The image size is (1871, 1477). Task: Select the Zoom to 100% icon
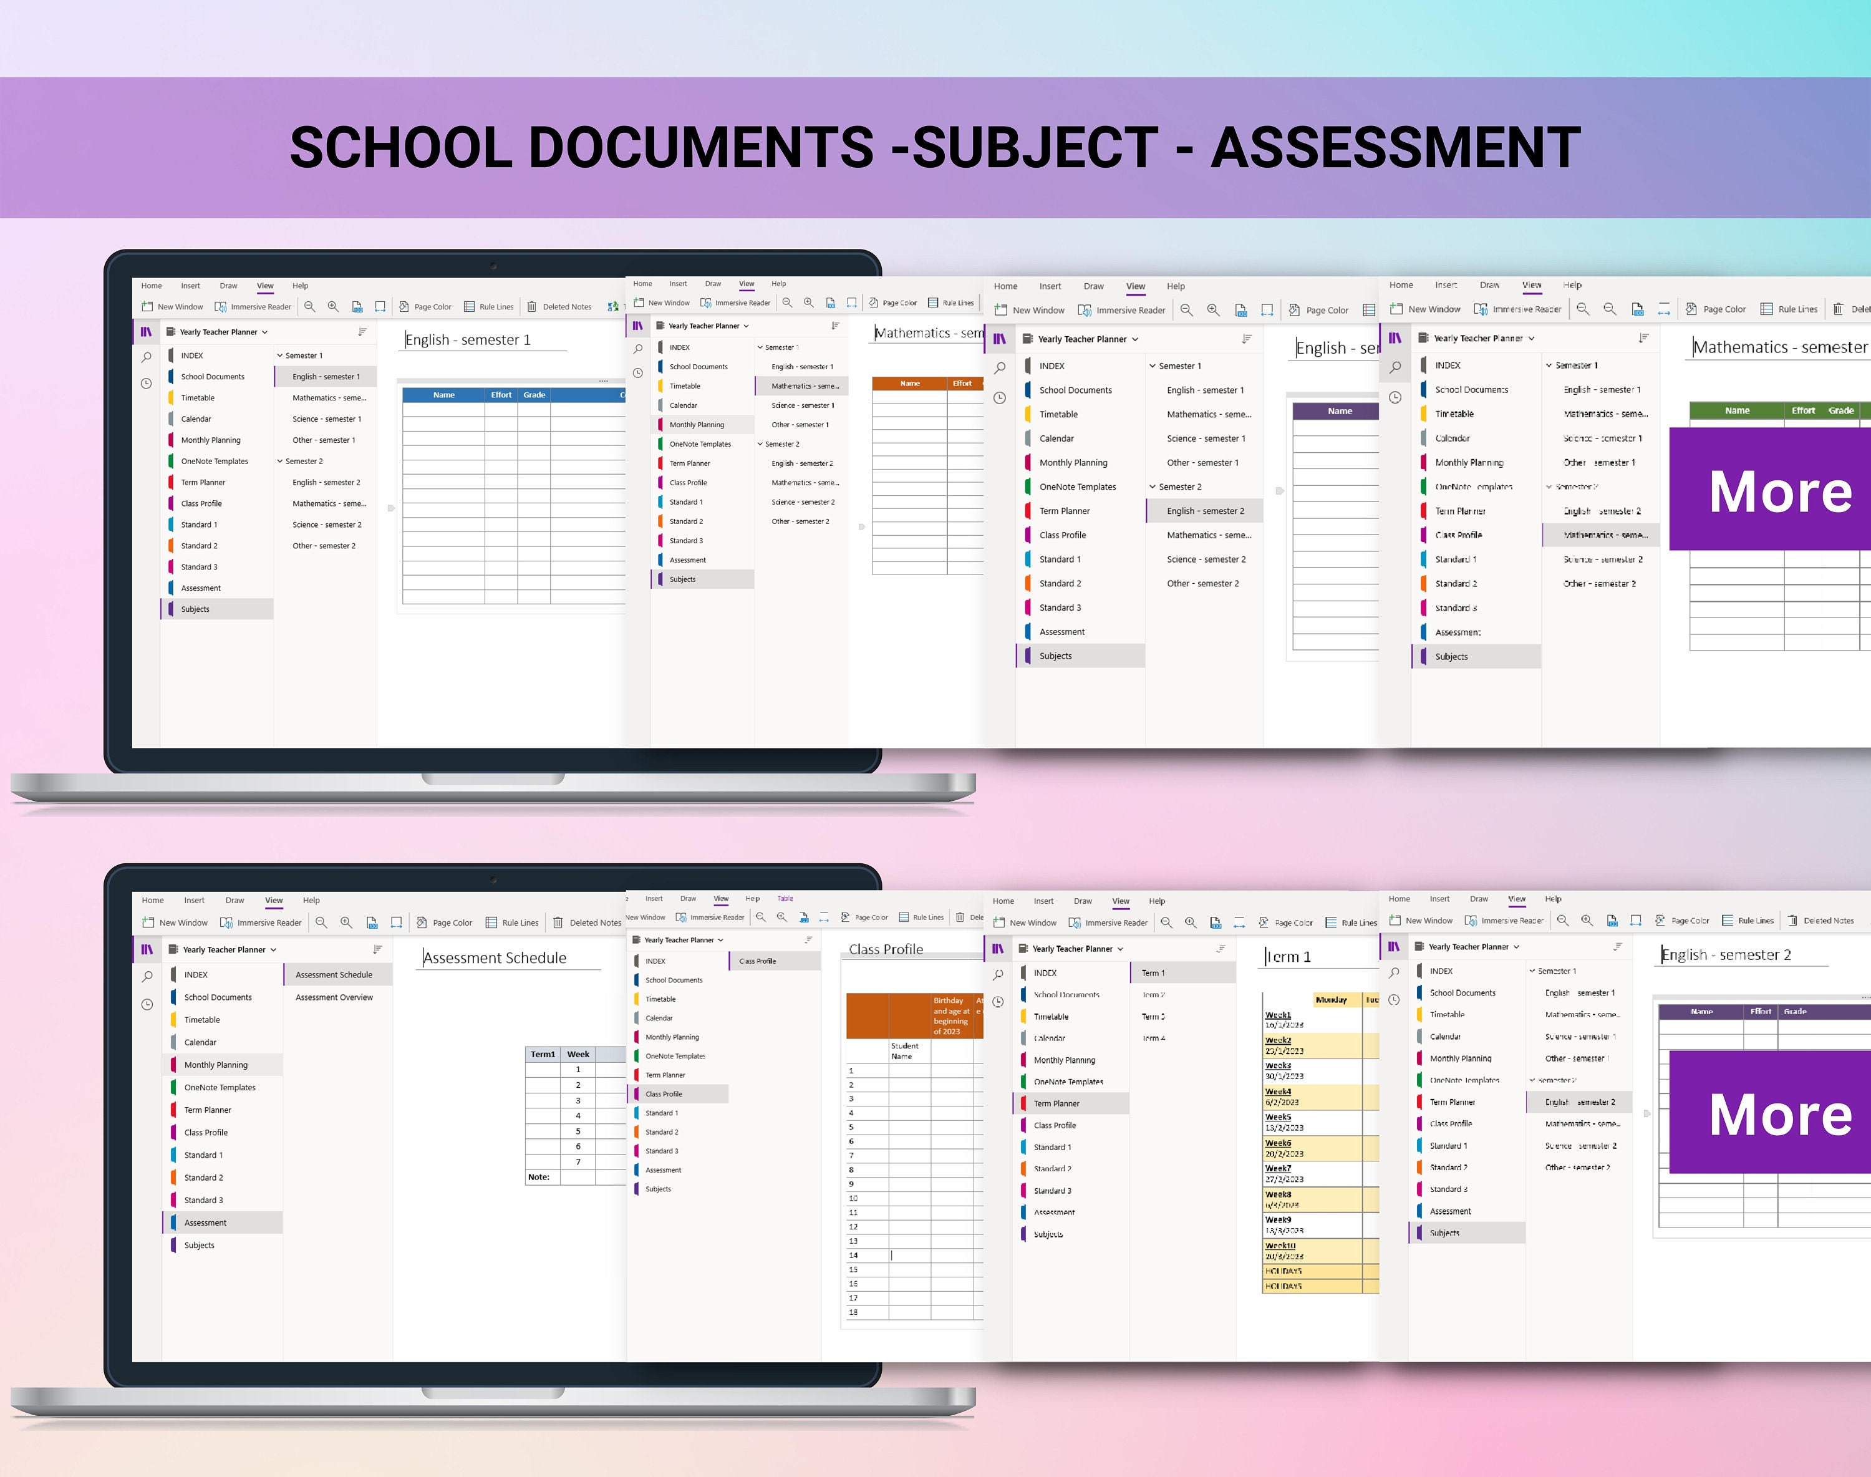[357, 308]
